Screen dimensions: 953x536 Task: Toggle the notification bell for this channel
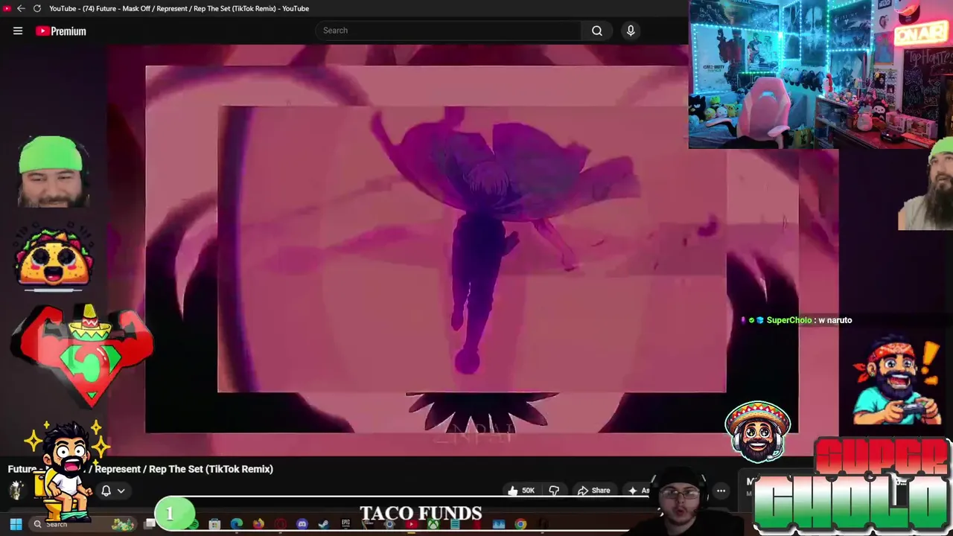(x=106, y=491)
